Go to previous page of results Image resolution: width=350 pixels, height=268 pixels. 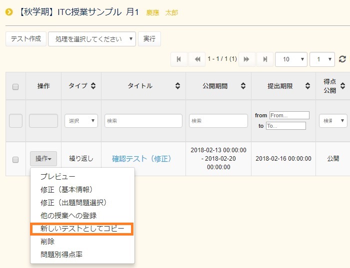(197, 59)
